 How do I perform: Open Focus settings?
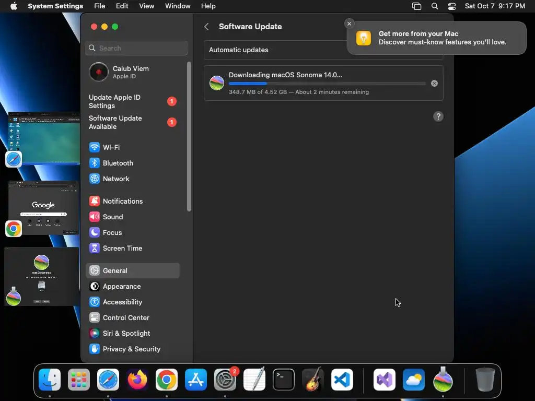(x=132, y=232)
